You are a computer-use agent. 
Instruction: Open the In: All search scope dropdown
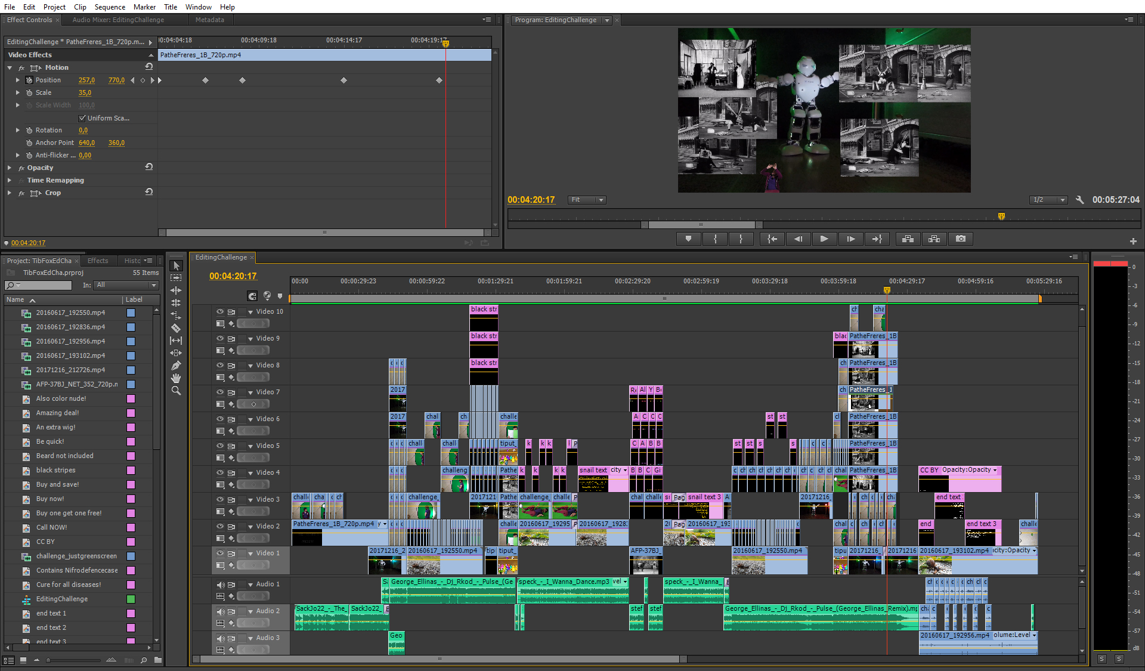(x=126, y=285)
